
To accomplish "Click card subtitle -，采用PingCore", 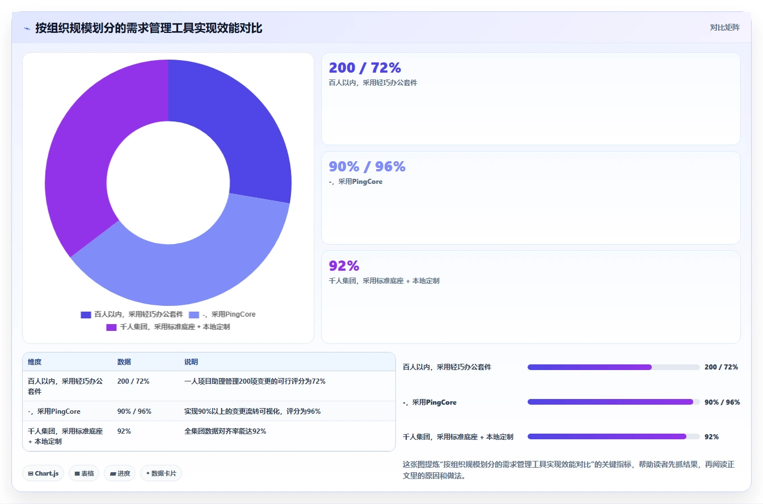I will click(x=356, y=182).
